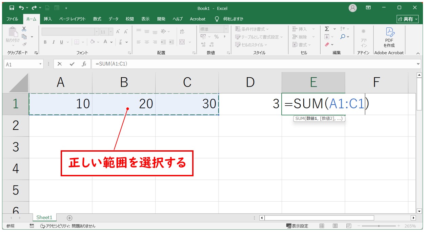
Task: Switch to the 表示 tab
Action: tap(145, 19)
